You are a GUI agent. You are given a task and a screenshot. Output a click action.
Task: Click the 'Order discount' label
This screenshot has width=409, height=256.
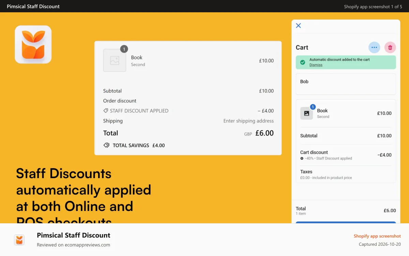click(x=120, y=101)
